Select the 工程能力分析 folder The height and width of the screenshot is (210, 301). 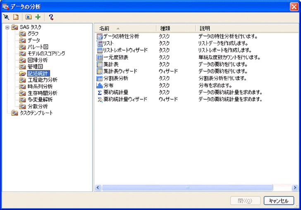(43, 80)
